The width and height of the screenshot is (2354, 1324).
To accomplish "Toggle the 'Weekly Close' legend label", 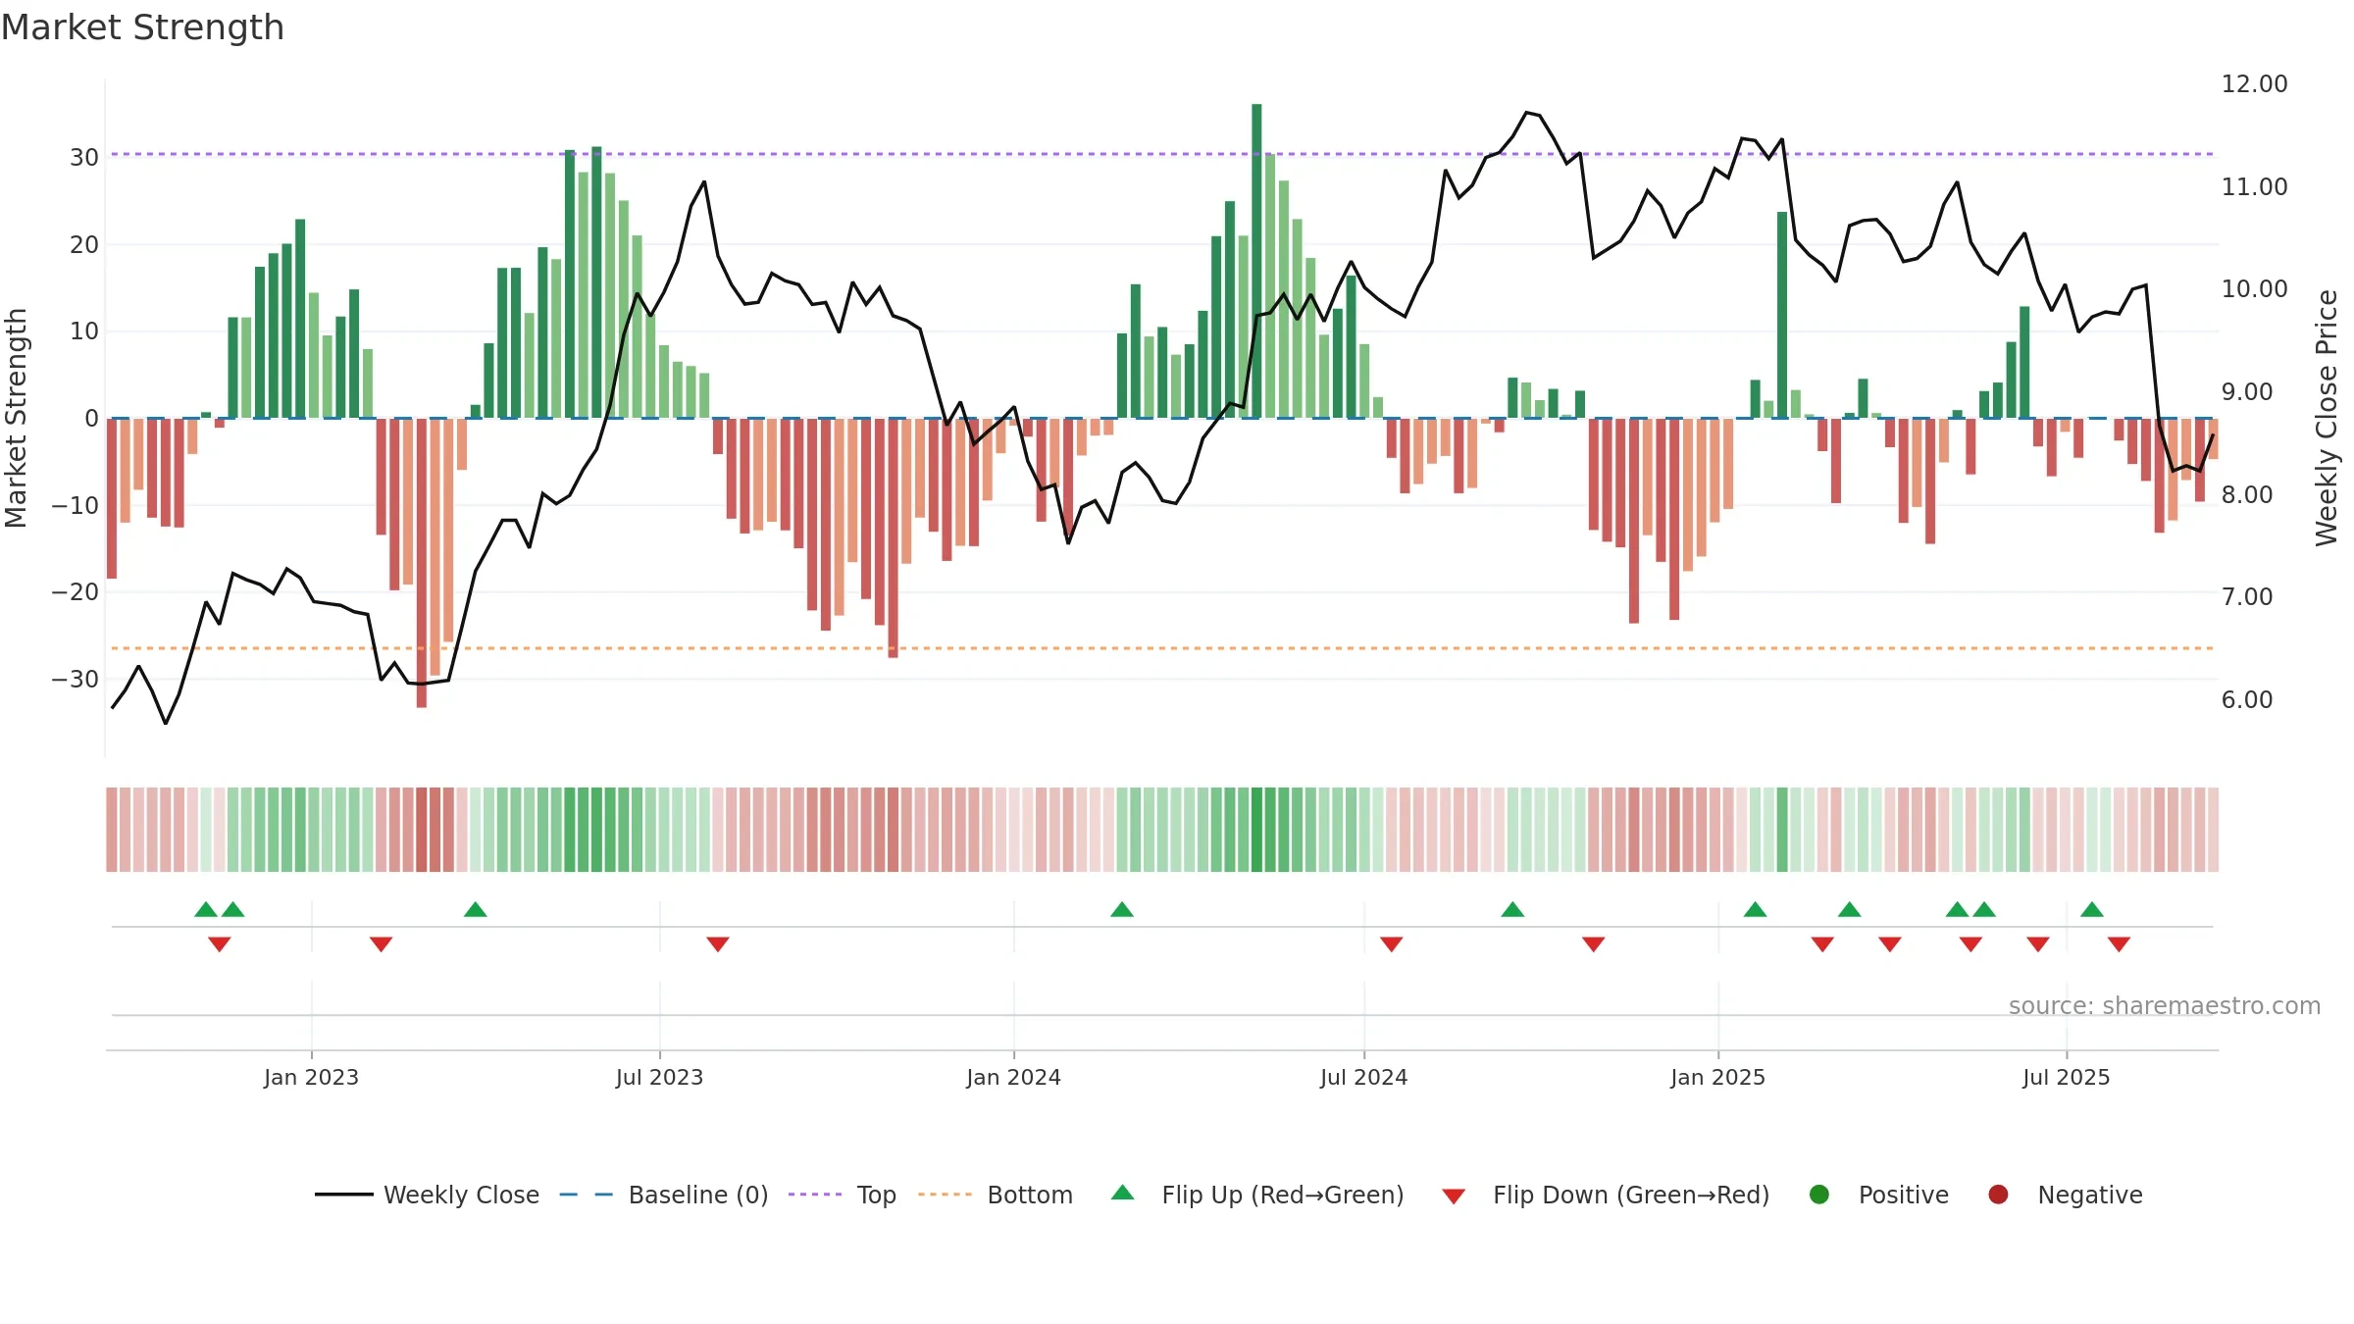I will [461, 1196].
